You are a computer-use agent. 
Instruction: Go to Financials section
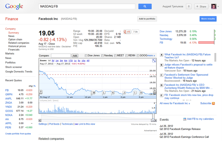[x=14, y=50]
